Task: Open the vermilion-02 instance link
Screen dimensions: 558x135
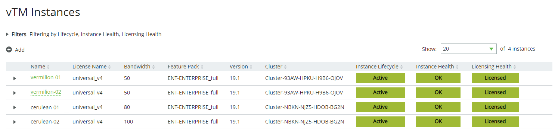Action: click(x=46, y=92)
